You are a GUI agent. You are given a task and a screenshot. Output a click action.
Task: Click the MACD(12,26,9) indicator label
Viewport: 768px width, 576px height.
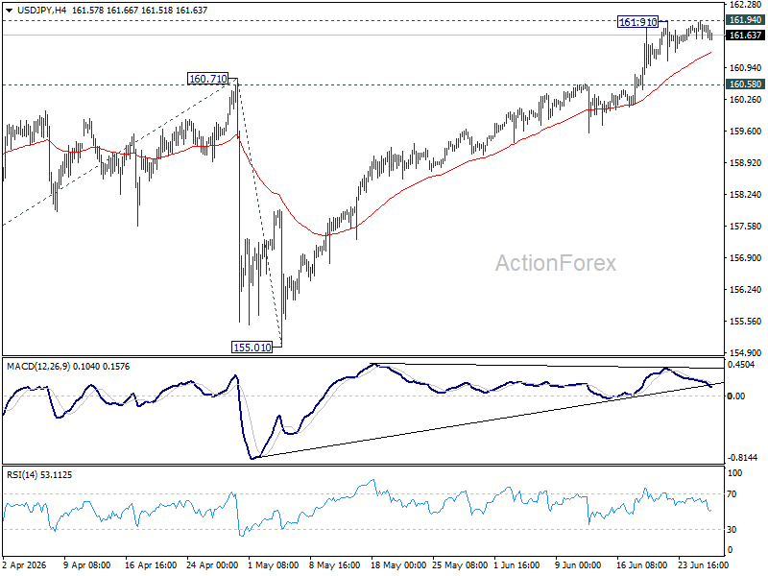click(x=68, y=367)
